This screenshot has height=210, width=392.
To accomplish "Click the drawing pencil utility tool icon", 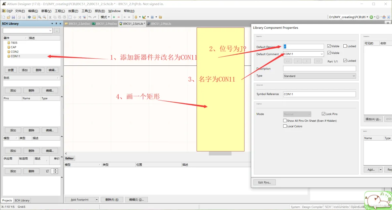I will coord(144,17).
